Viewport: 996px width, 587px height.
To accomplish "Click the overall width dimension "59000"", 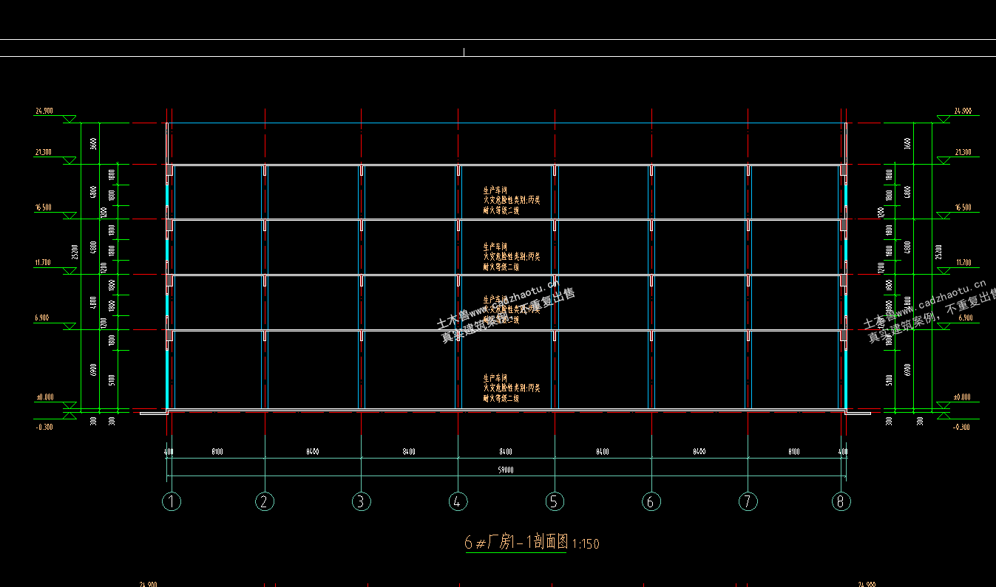I will pos(506,470).
